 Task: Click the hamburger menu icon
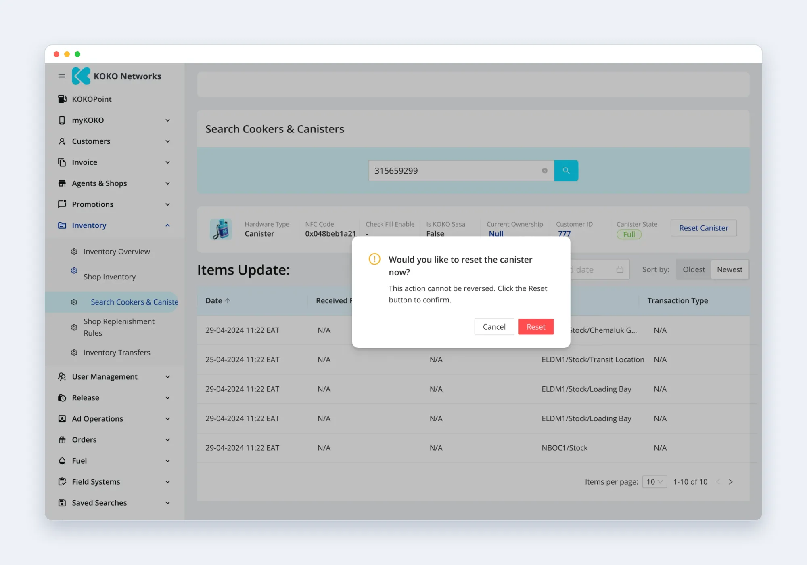point(61,76)
